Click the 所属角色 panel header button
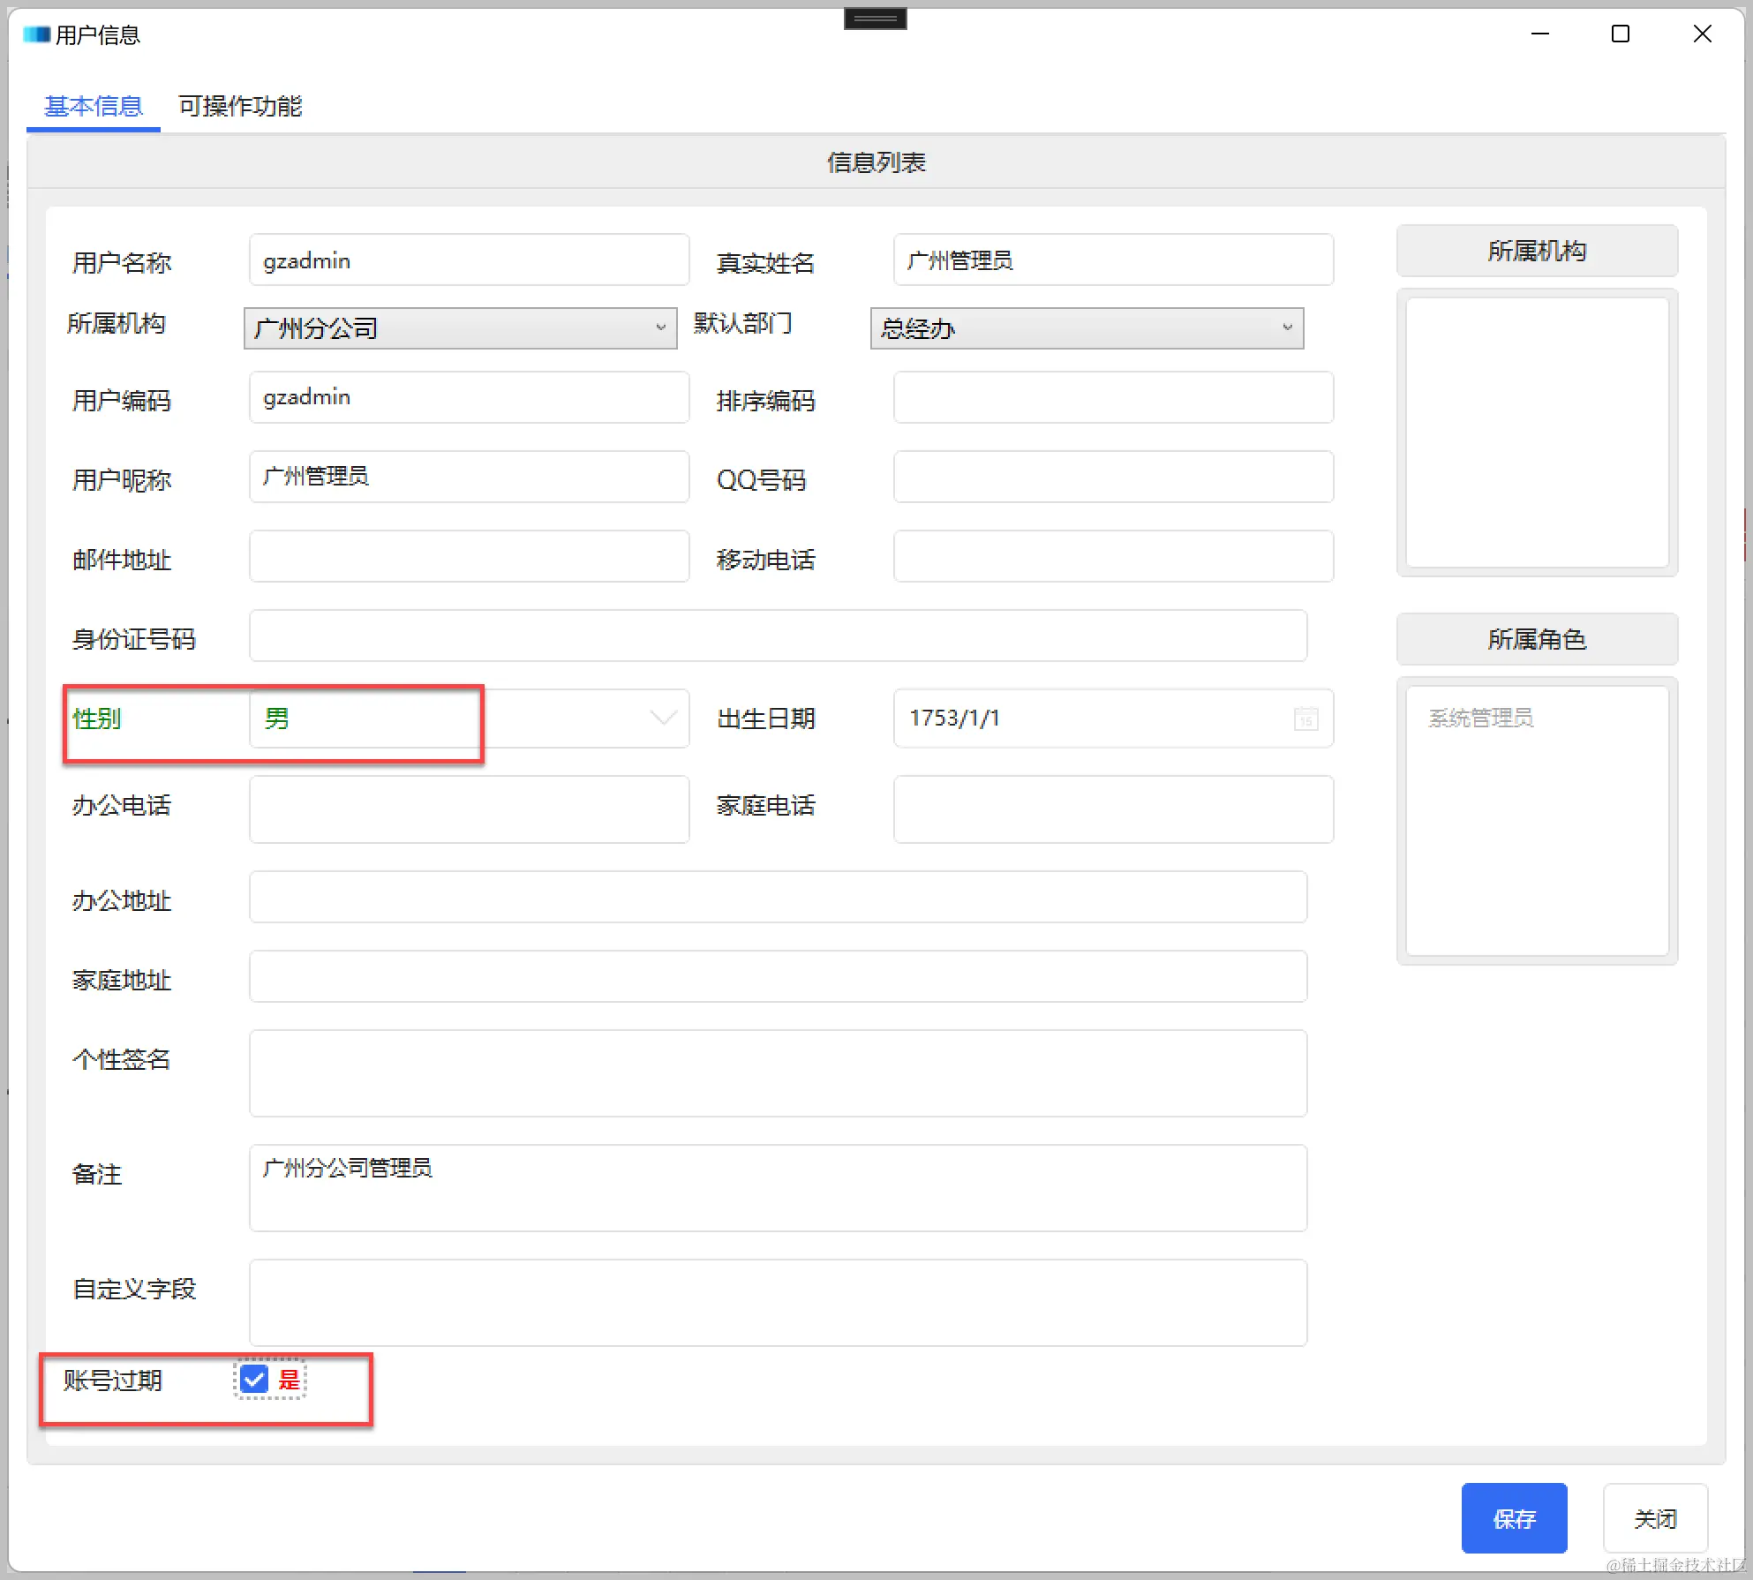This screenshot has height=1580, width=1753. click(x=1537, y=639)
